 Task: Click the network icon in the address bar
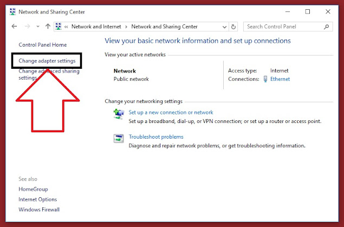pyautogui.click(x=59, y=27)
